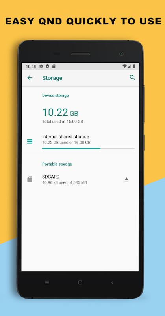Tap the phone's home navigation button
The image size is (165, 316).
tap(80, 282)
